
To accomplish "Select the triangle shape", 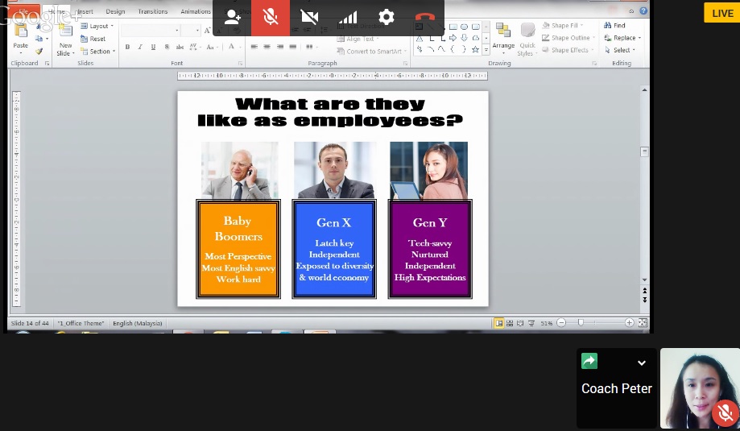I will (x=419, y=38).
